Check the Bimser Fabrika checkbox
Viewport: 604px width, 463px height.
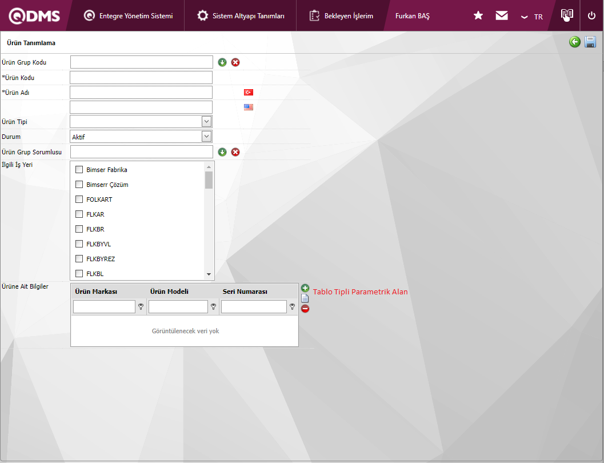point(79,170)
